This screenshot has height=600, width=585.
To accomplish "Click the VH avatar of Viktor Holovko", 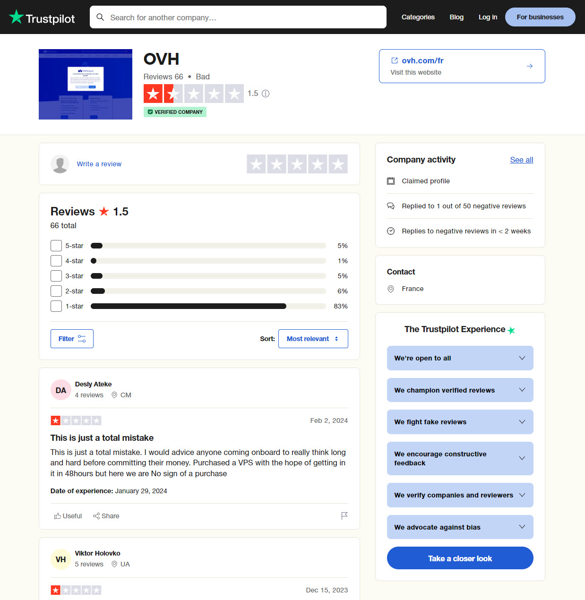I will pyautogui.click(x=61, y=559).
